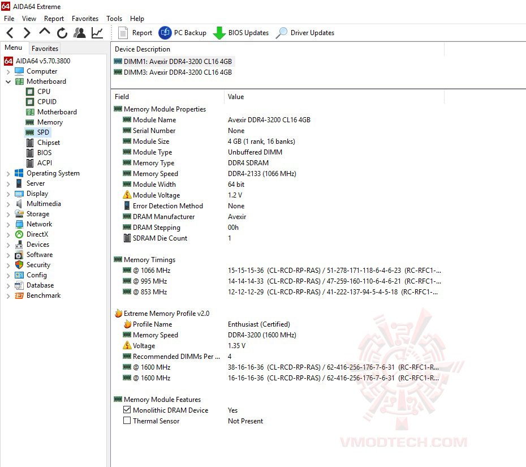Open the BIOS tree item
This screenshot has width=526, height=467.
point(44,153)
